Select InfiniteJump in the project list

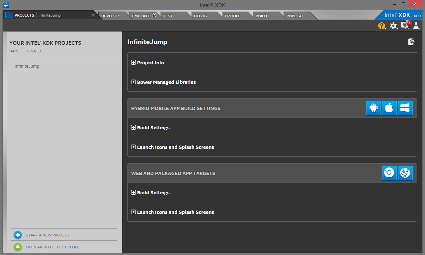point(27,66)
